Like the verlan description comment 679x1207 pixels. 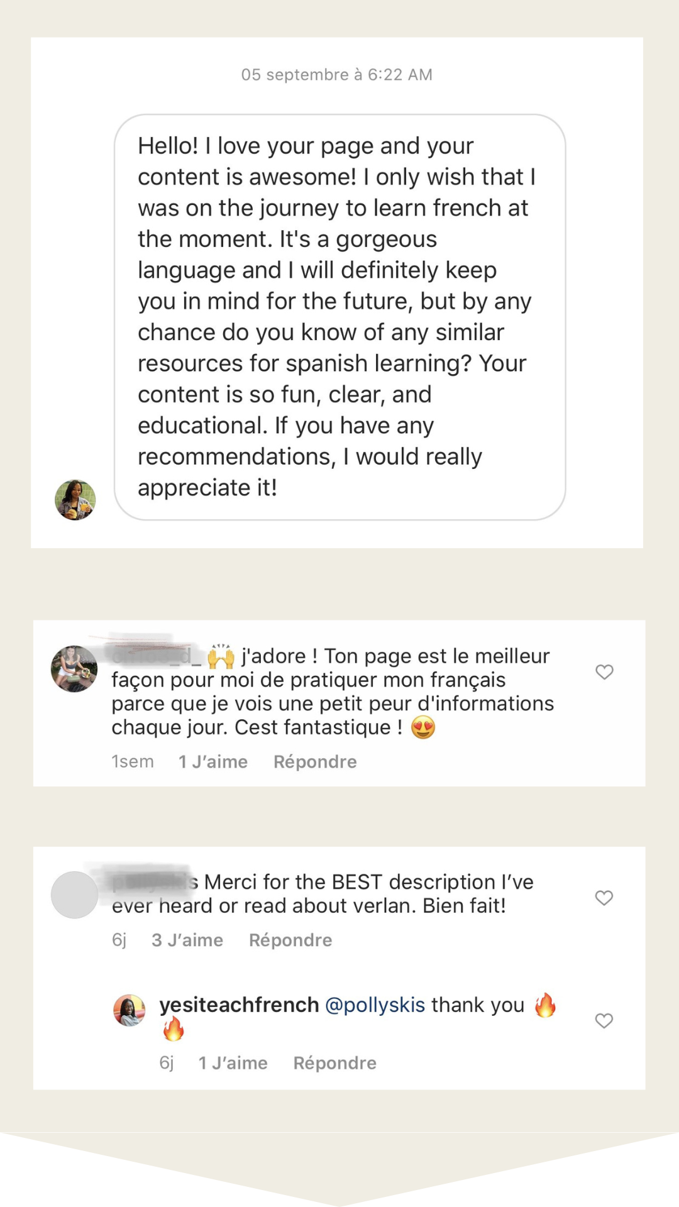pos(604,898)
